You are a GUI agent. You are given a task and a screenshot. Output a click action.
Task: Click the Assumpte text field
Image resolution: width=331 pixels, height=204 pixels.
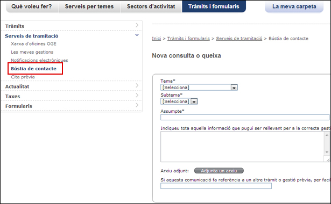245,117
